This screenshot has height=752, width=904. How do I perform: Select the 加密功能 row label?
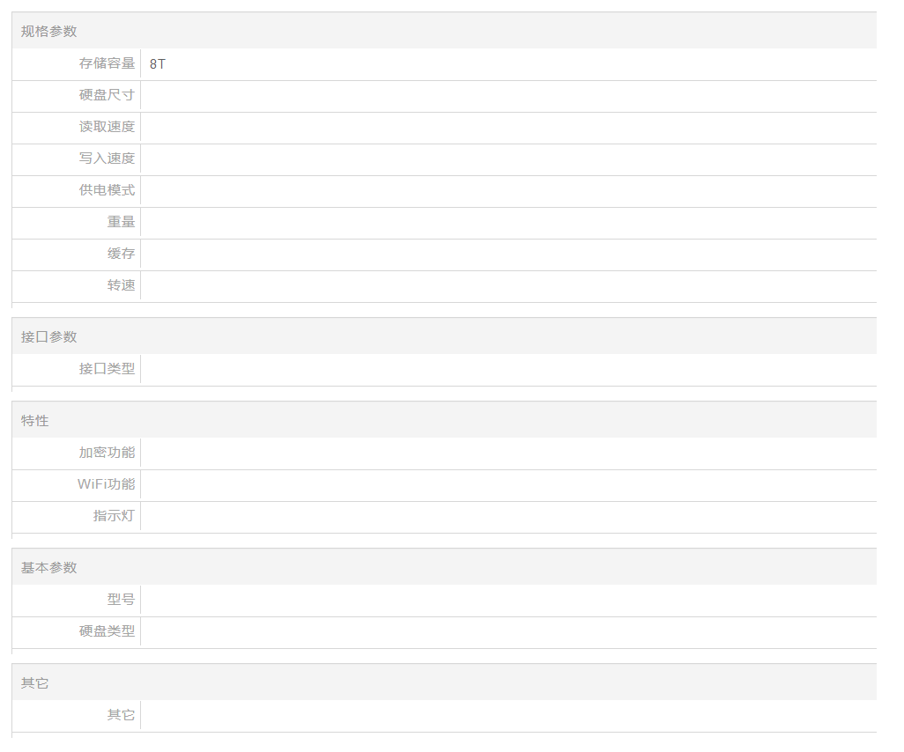click(x=107, y=453)
